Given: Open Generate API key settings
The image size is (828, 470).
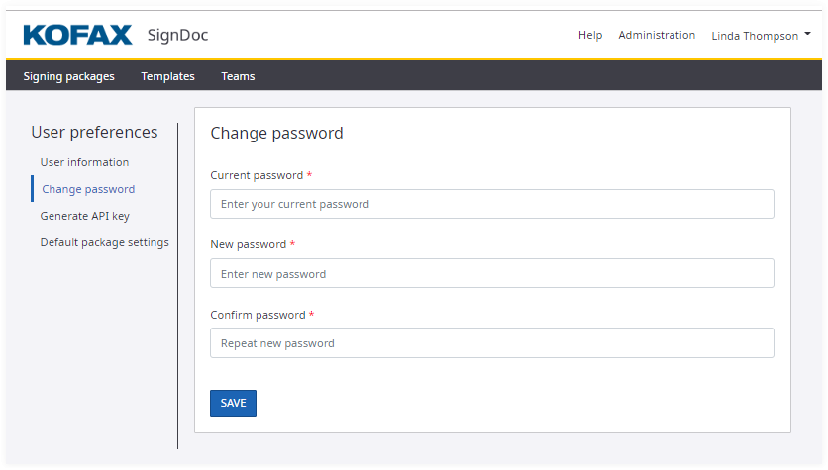Looking at the screenshot, I should tap(84, 216).
